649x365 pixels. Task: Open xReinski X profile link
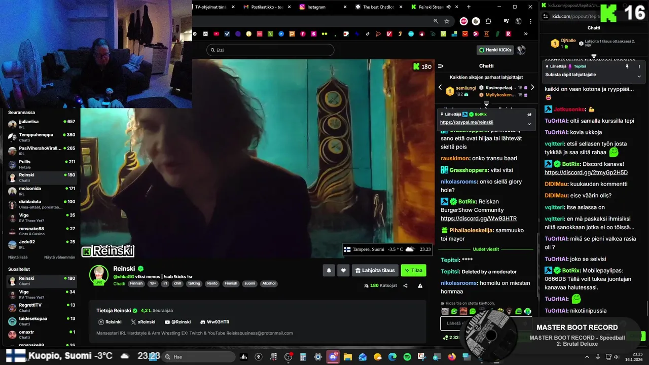coord(143,322)
